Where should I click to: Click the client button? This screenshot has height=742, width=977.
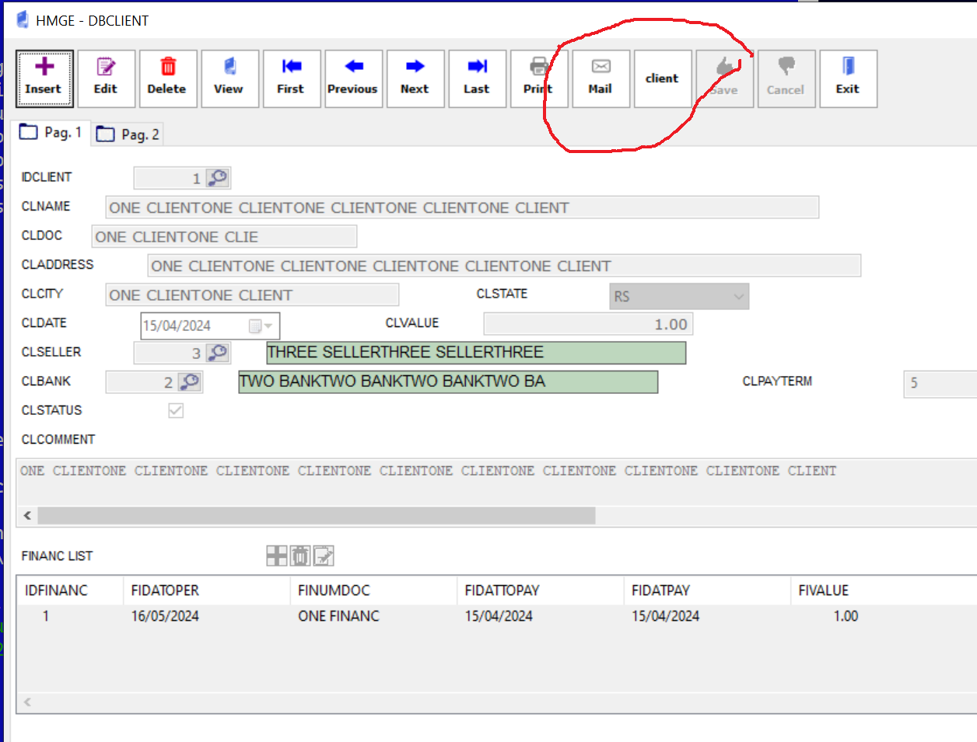tap(662, 78)
